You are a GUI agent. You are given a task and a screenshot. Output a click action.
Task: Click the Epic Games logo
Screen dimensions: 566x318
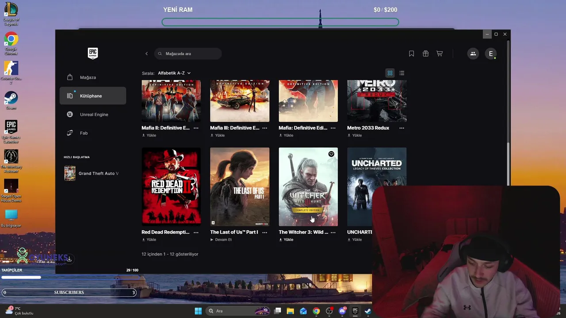92,53
